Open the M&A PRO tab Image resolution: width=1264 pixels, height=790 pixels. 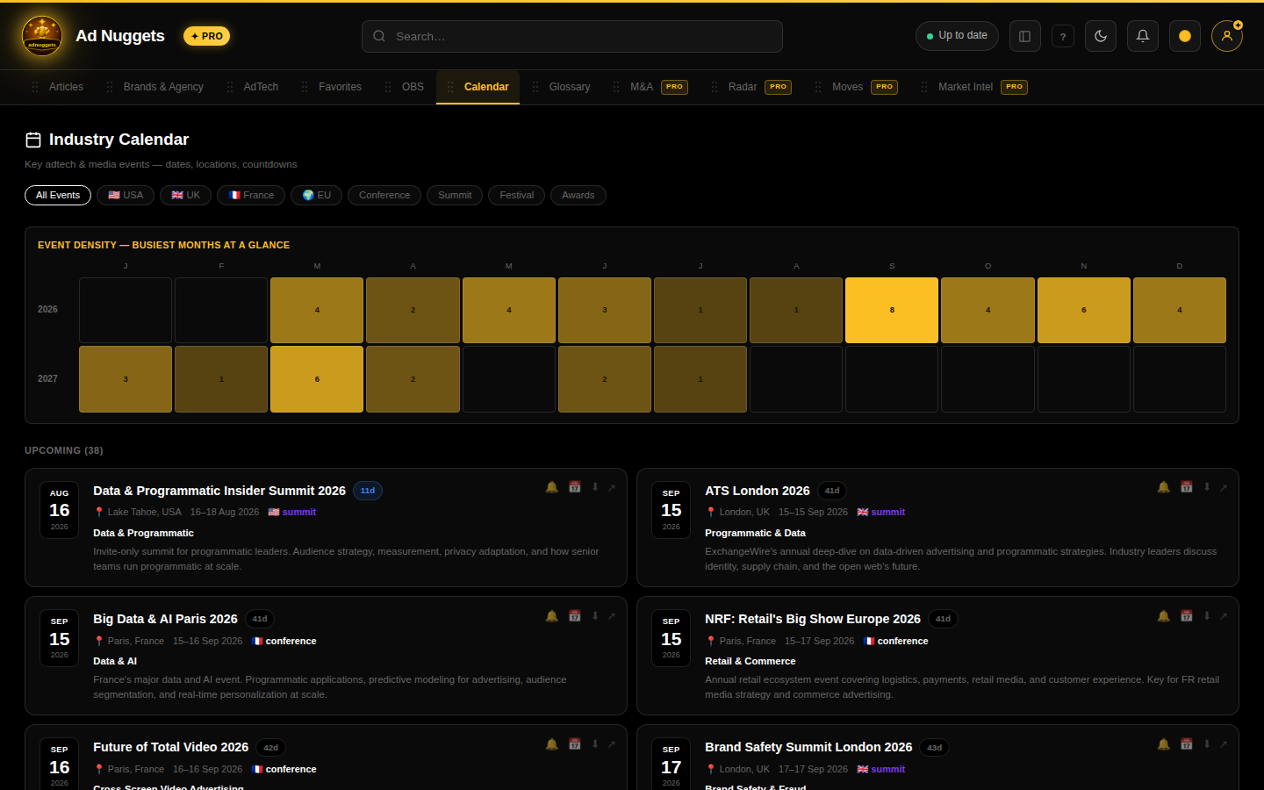coord(650,87)
